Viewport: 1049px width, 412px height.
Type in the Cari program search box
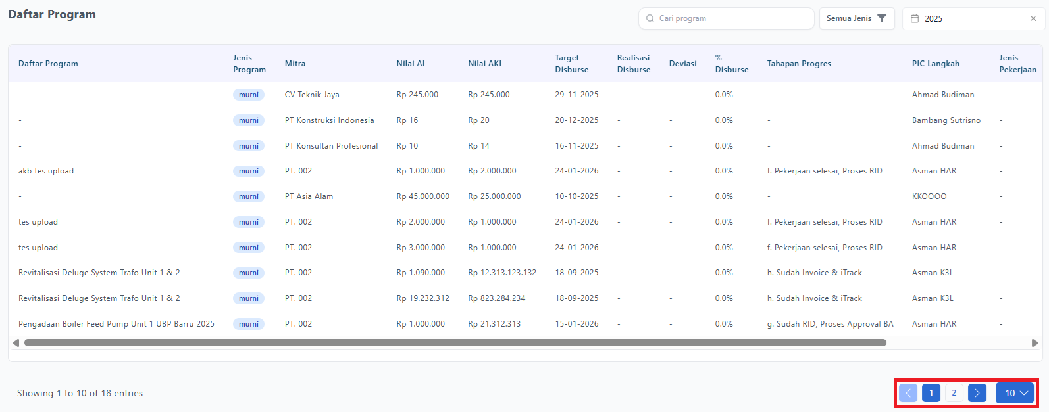tap(730, 18)
